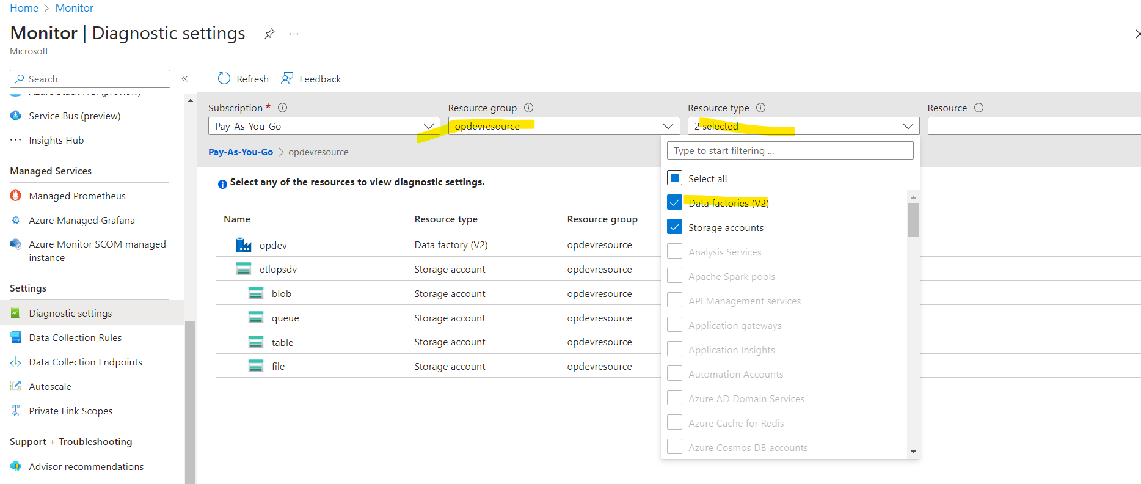Click the Resource type filter text box

pos(790,150)
